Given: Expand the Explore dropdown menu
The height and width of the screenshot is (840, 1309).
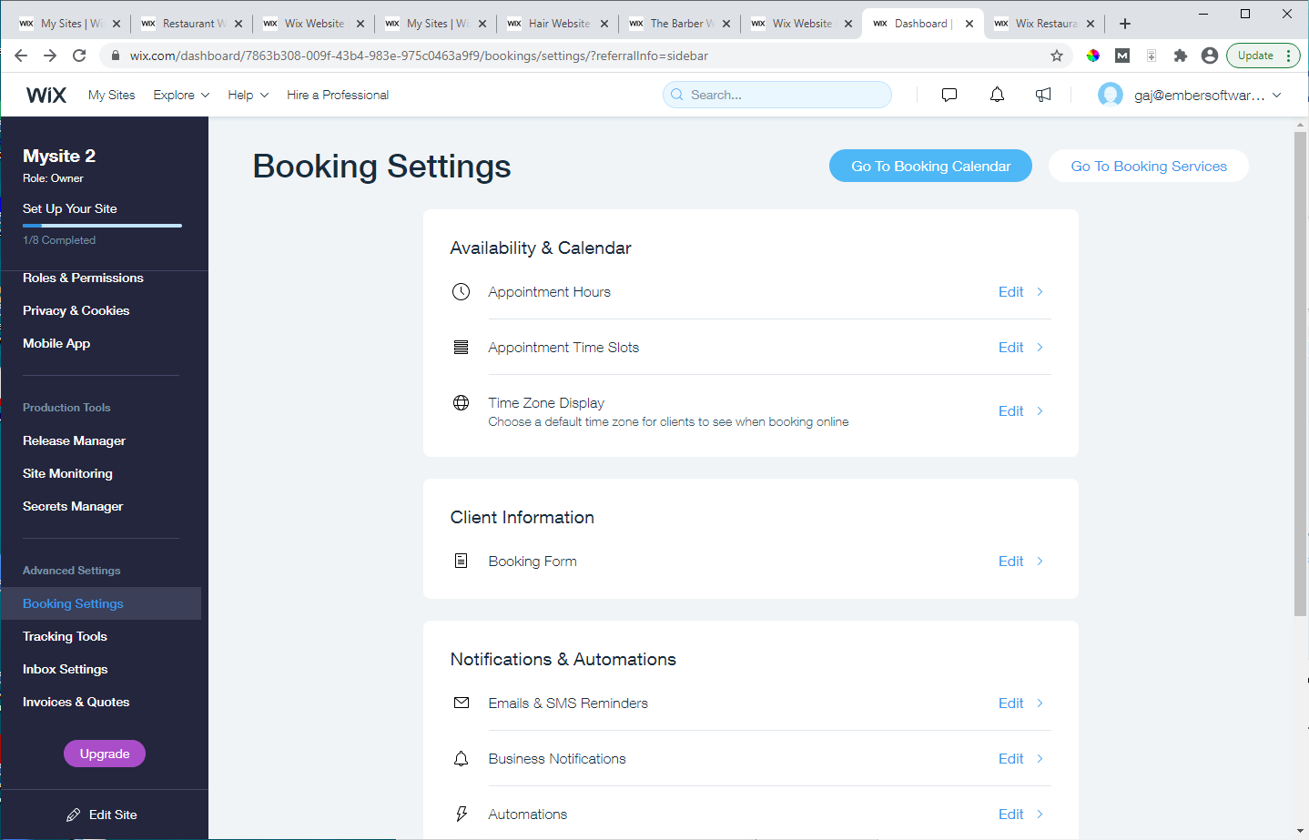Looking at the screenshot, I should 181,95.
